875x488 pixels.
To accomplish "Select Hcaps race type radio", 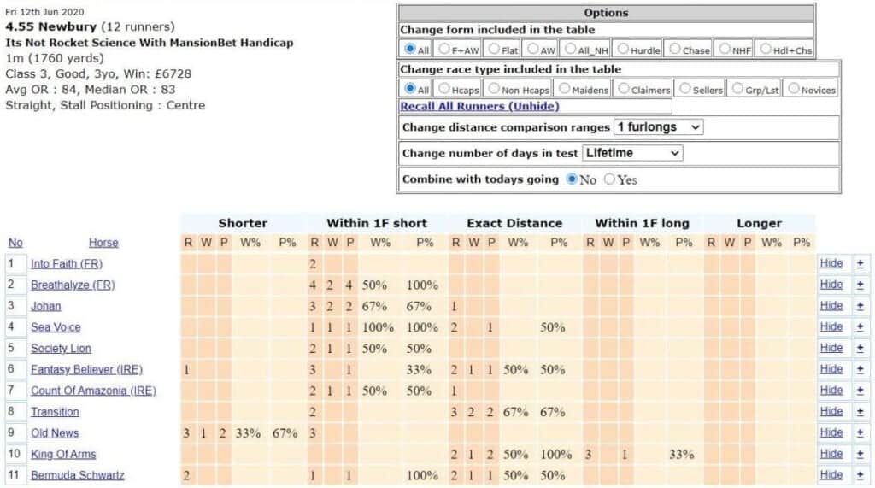I will 444,89.
